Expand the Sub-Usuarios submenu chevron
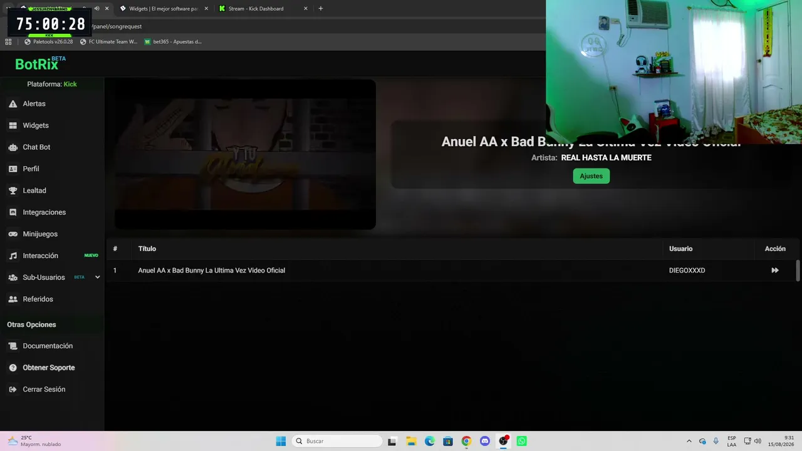The height and width of the screenshot is (451, 802). (x=97, y=277)
